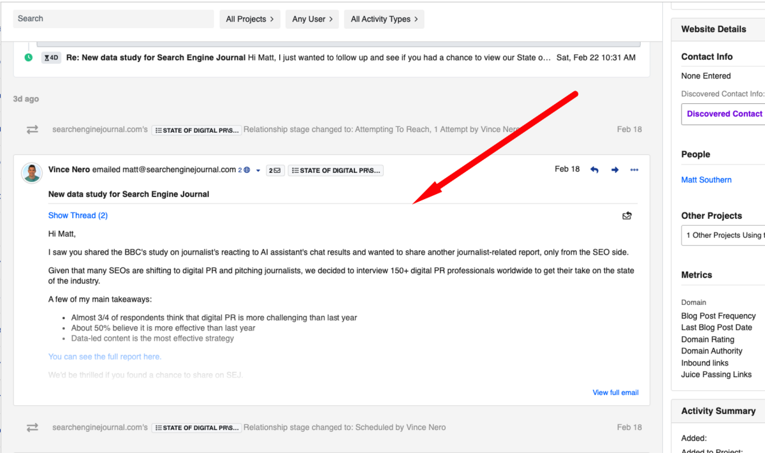Viewport: 765px width, 453px height.
Task: Open Matt Southern's profile link
Action: (706, 179)
